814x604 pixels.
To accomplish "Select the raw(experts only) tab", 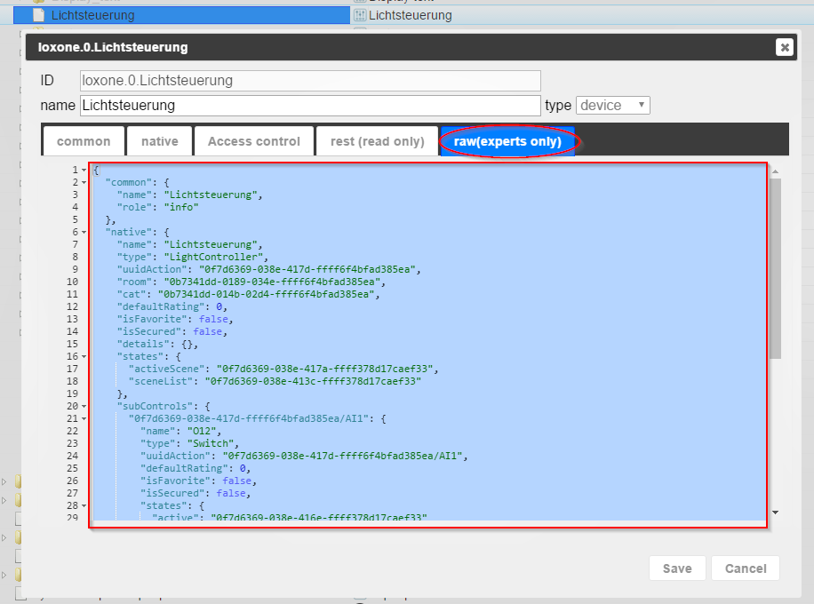I will (x=507, y=141).
